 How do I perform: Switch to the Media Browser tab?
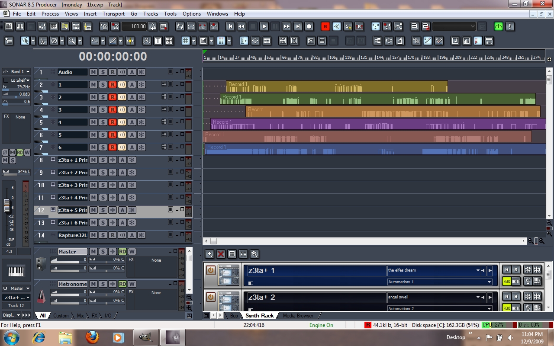(x=298, y=316)
